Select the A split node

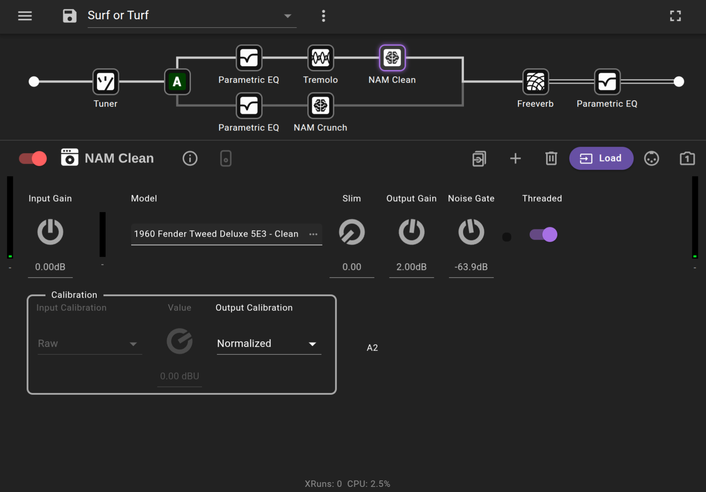[x=177, y=81]
